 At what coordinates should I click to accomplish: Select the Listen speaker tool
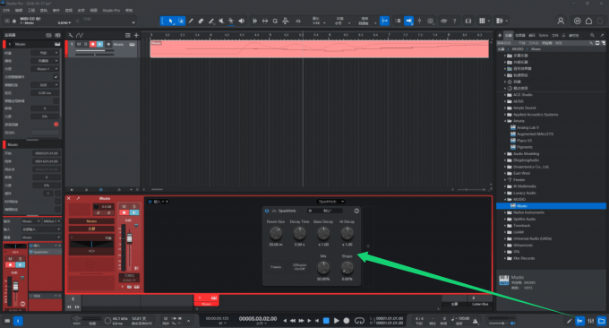[x=241, y=21]
